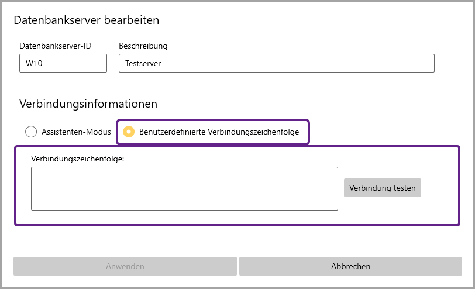This screenshot has height=289, width=475.
Task: Click the Abbrechen button
Action: click(350, 266)
